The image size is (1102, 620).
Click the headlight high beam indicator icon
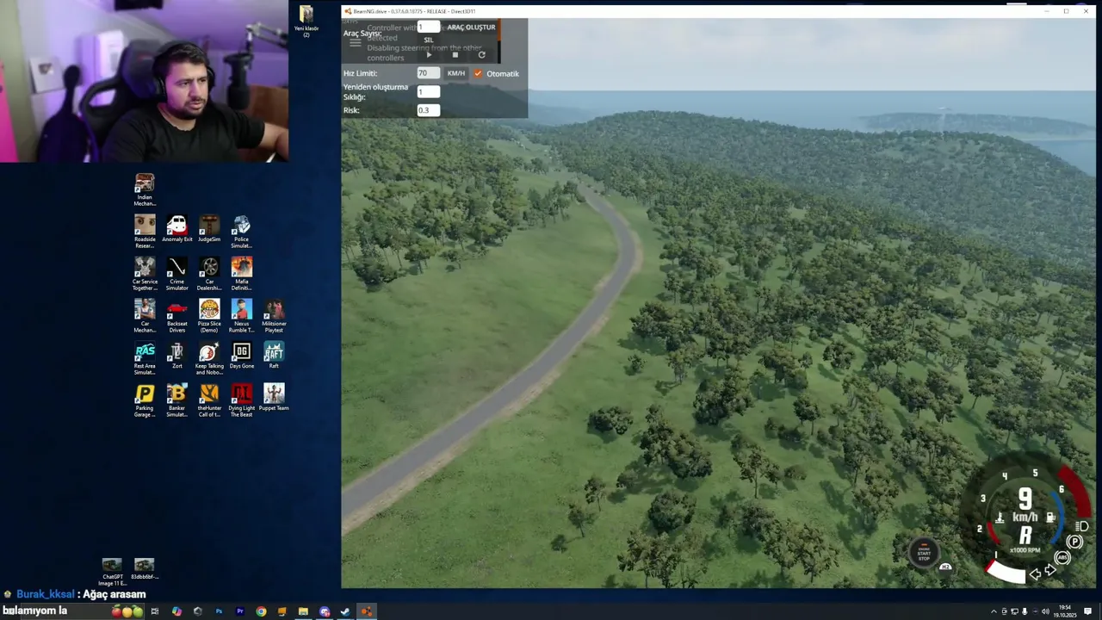[1083, 526]
